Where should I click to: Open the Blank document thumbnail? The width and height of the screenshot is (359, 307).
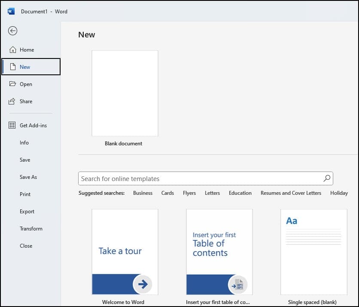(125, 93)
